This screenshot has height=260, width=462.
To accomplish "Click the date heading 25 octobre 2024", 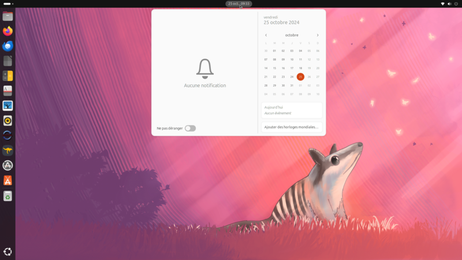I will pyautogui.click(x=281, y=23).
